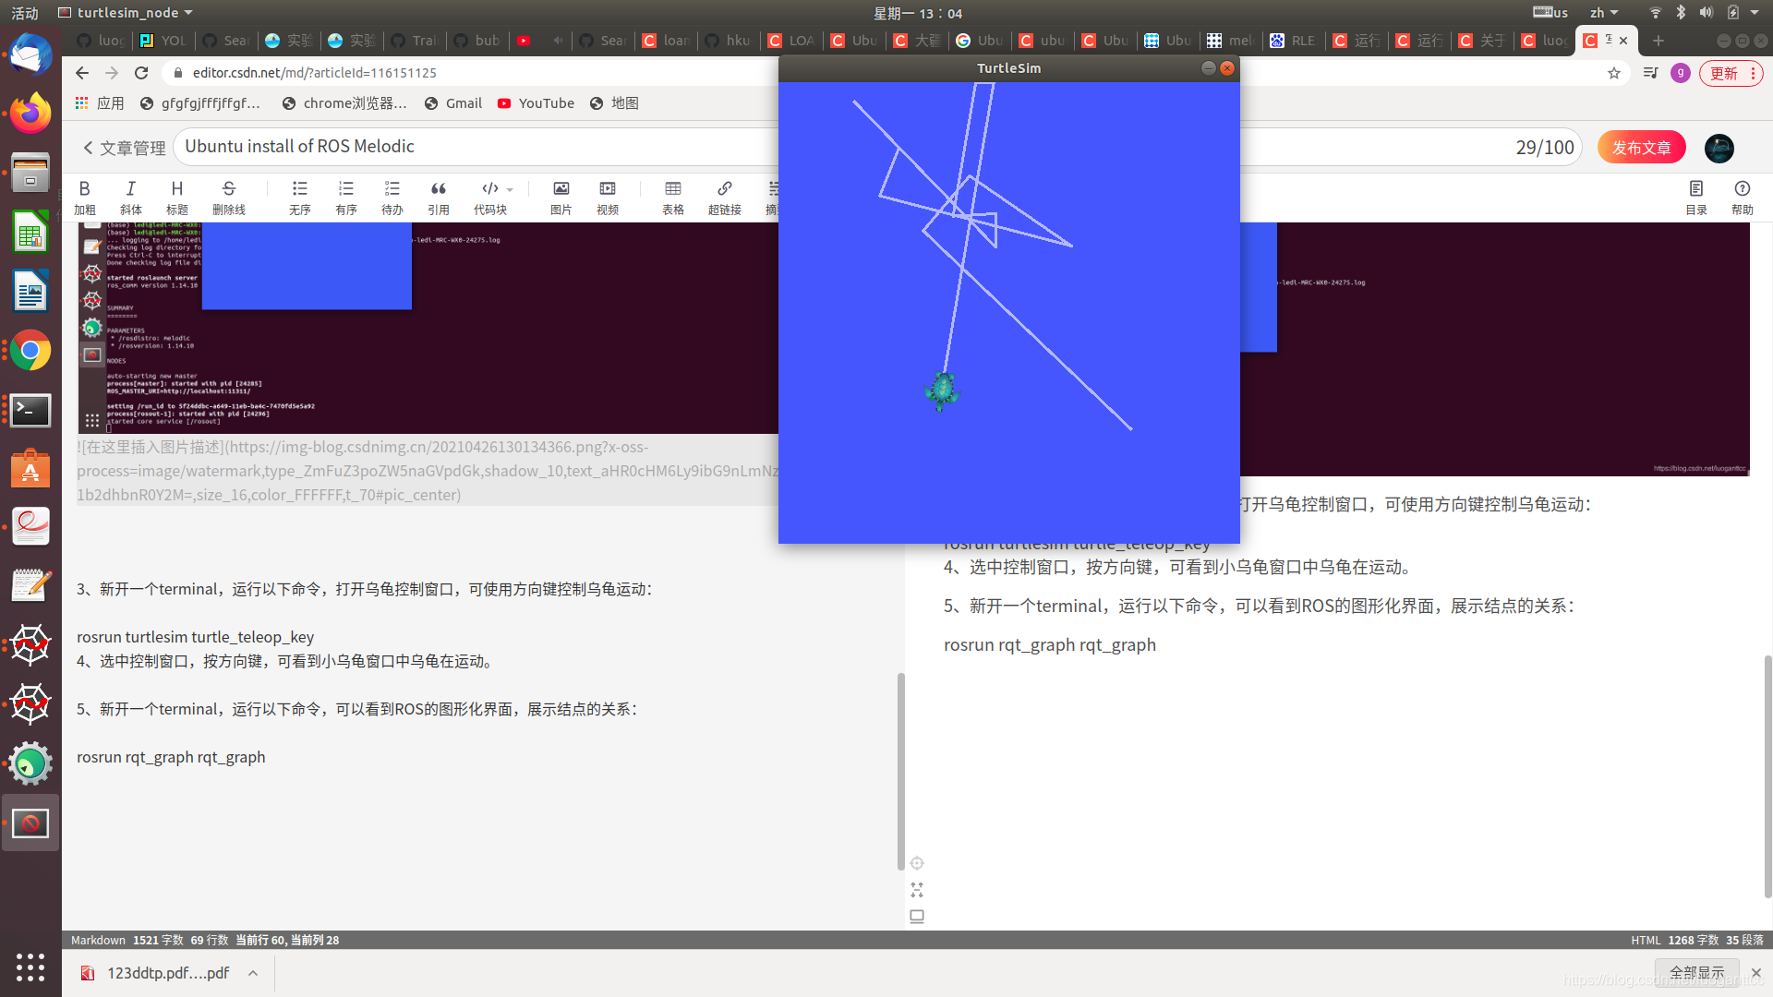This screenshot has width=1773, height=997.
Task: Click the 发布文章 publish button
Action: coord(1641,147)
